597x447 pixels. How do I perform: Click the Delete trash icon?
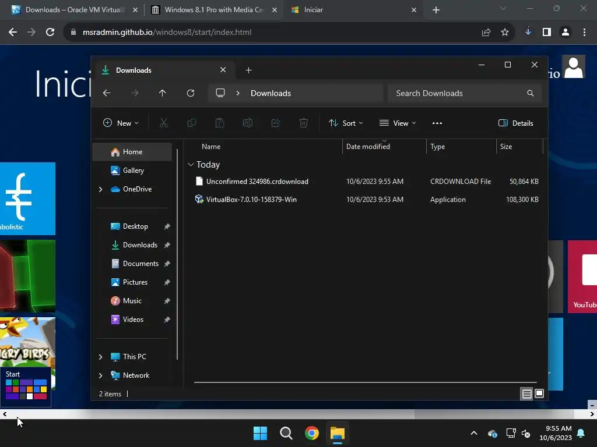coord(303,123)
